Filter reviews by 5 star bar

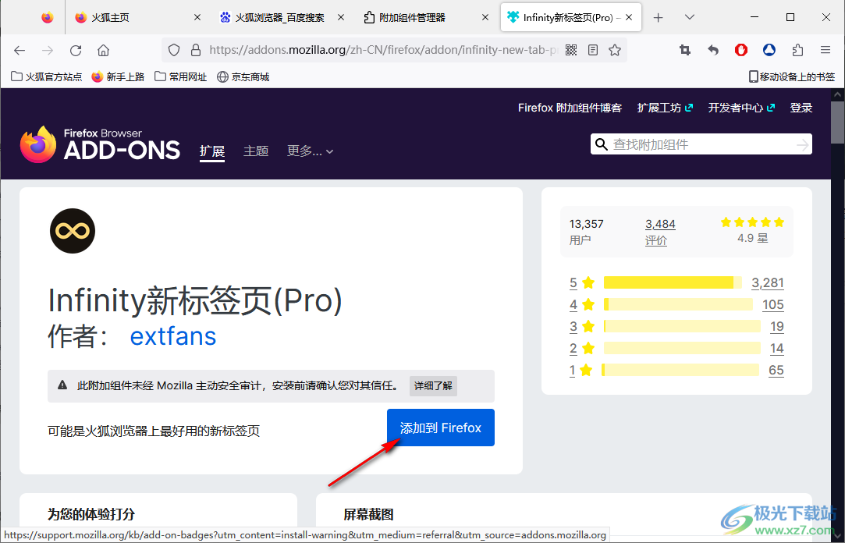673,282
